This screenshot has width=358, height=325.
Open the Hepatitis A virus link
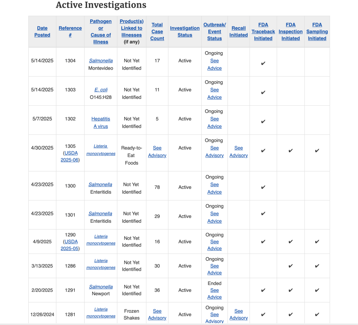click(101, 123)
